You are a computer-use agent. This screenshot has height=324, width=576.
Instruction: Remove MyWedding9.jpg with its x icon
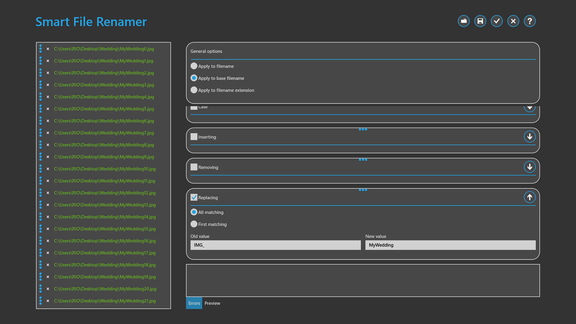[48, 157]
